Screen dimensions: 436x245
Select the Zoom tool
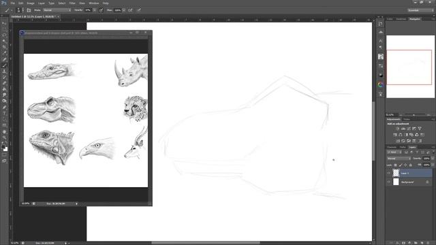[4, 137]
